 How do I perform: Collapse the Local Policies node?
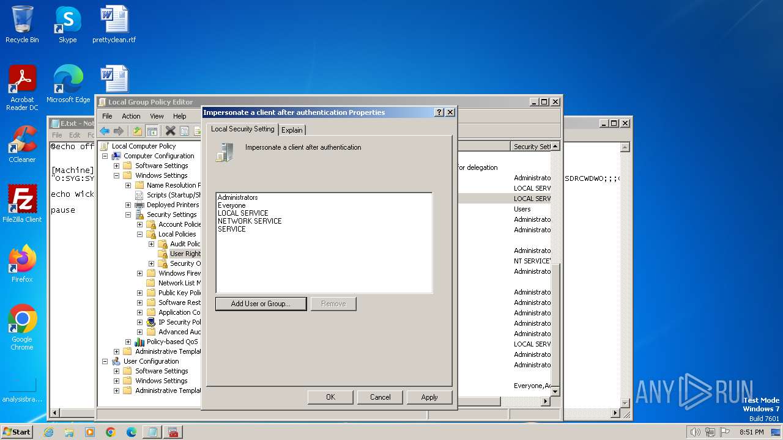click(139, 234)
